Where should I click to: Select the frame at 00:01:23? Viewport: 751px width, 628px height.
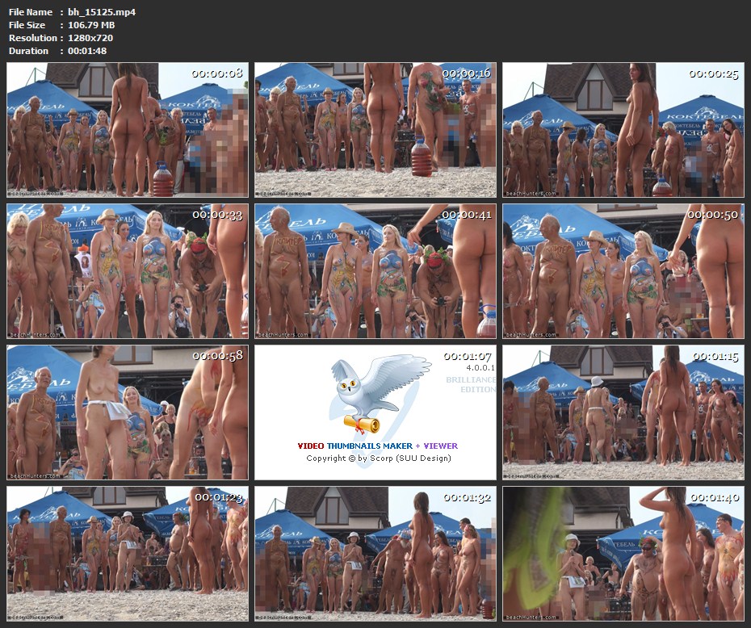[128, 553]
